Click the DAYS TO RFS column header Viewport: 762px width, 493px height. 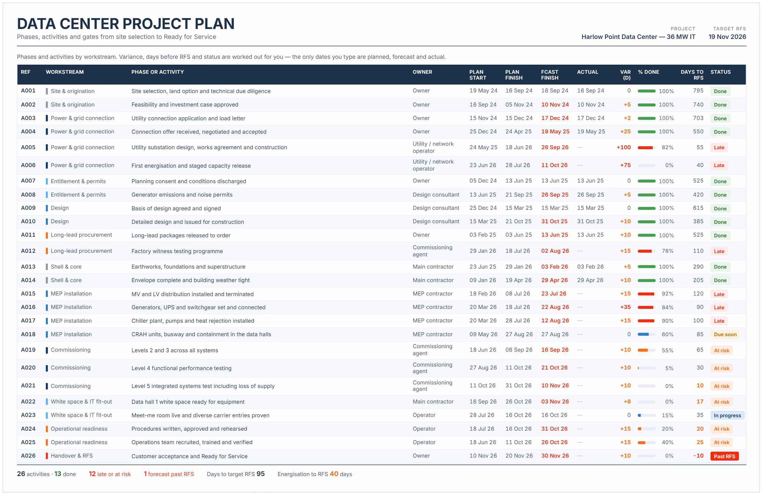[692, 75]
